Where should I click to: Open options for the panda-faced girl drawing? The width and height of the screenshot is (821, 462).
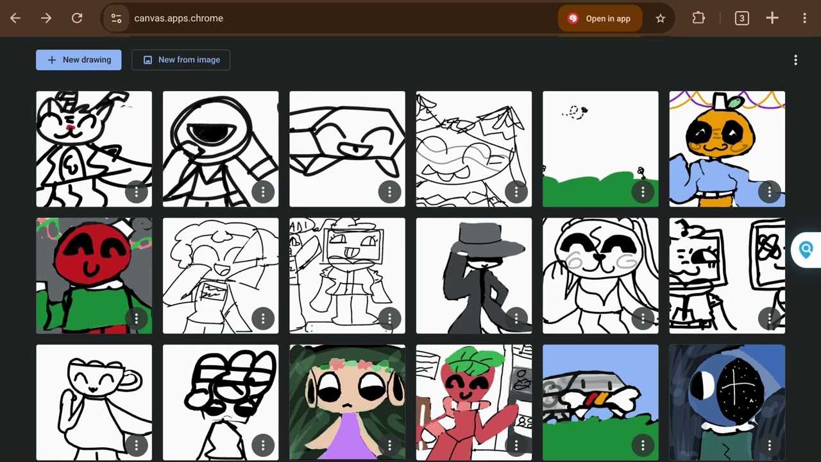(x=643, y=318)
